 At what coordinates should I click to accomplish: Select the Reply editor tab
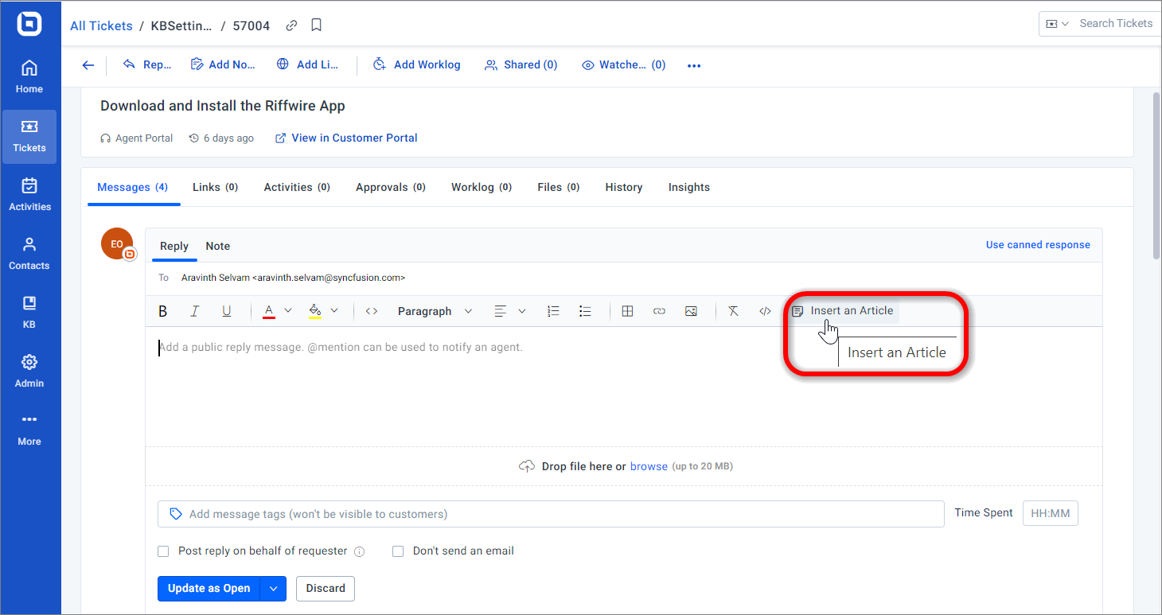click(174, 246)
